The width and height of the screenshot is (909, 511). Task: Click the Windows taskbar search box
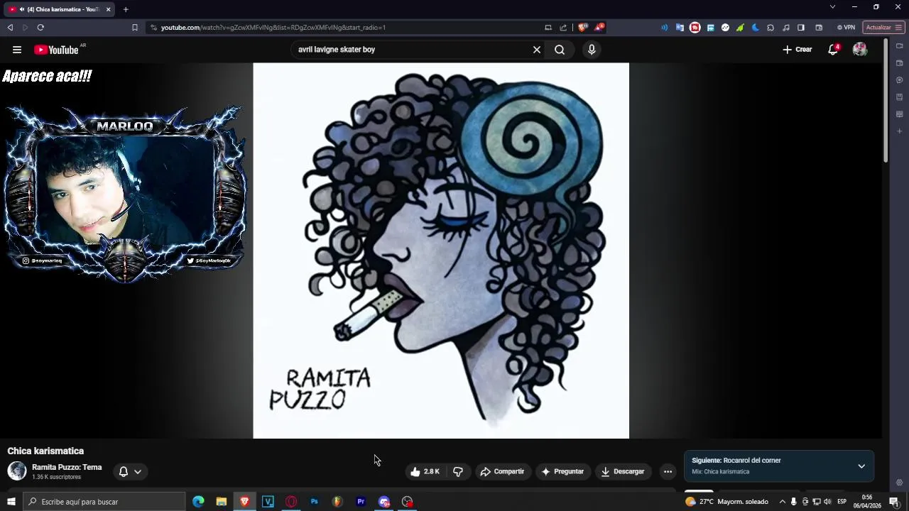pos(104,502)
